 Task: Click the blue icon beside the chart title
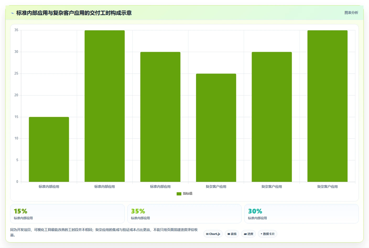point(12,13)
